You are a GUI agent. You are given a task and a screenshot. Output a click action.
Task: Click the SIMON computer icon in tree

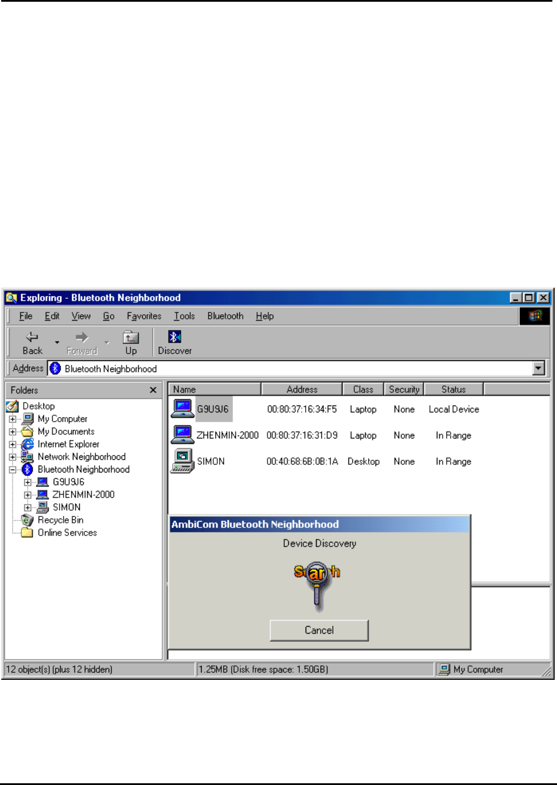43,507
